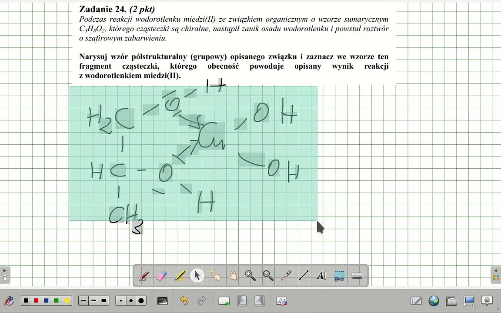501x313 pixels.
Task: Show the virtual keyboard
Action: coord(357,276)
